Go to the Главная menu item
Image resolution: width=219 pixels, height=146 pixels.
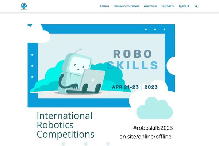pyautogui.click(x=104, y=6)
